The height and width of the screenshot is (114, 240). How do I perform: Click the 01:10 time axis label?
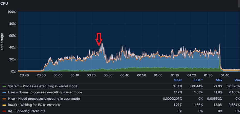175,75
